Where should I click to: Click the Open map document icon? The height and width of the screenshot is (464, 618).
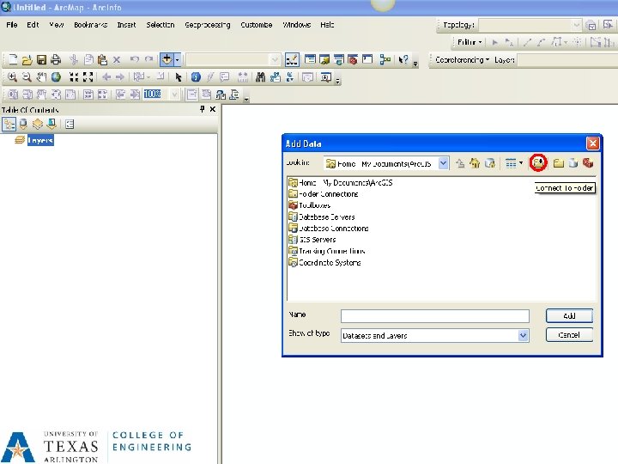click(x=27, y=59)
